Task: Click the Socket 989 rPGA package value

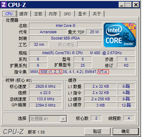Action: [x=66, y=38]
